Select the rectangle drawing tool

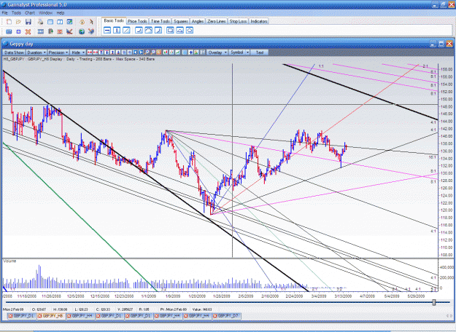click(x=170, y=30)
